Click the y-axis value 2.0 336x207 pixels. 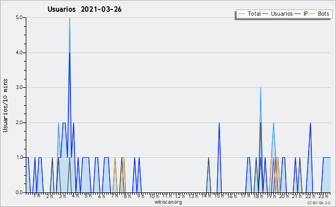point(19,123)
